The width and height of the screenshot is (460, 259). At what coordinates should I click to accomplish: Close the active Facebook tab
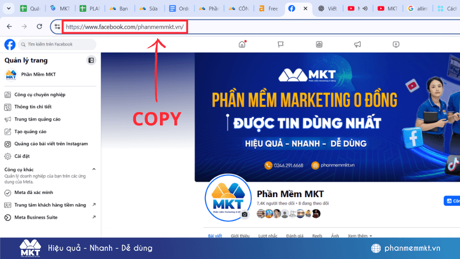point(306,9)
